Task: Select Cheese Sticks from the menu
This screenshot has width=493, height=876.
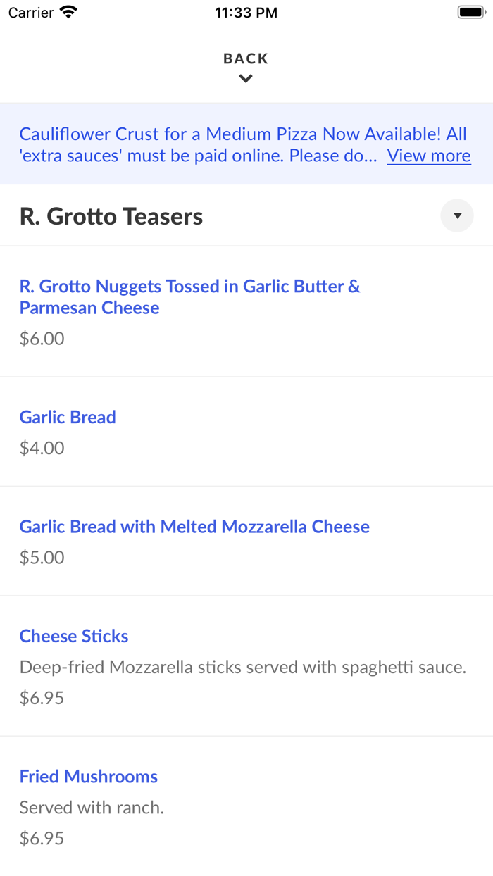Action: coord(73,636)
